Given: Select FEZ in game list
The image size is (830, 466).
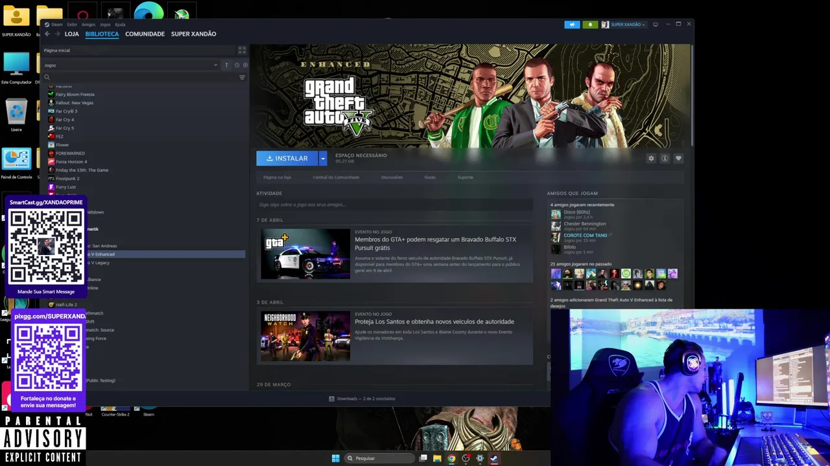Looking at the screenshot, I should point(59,137).
